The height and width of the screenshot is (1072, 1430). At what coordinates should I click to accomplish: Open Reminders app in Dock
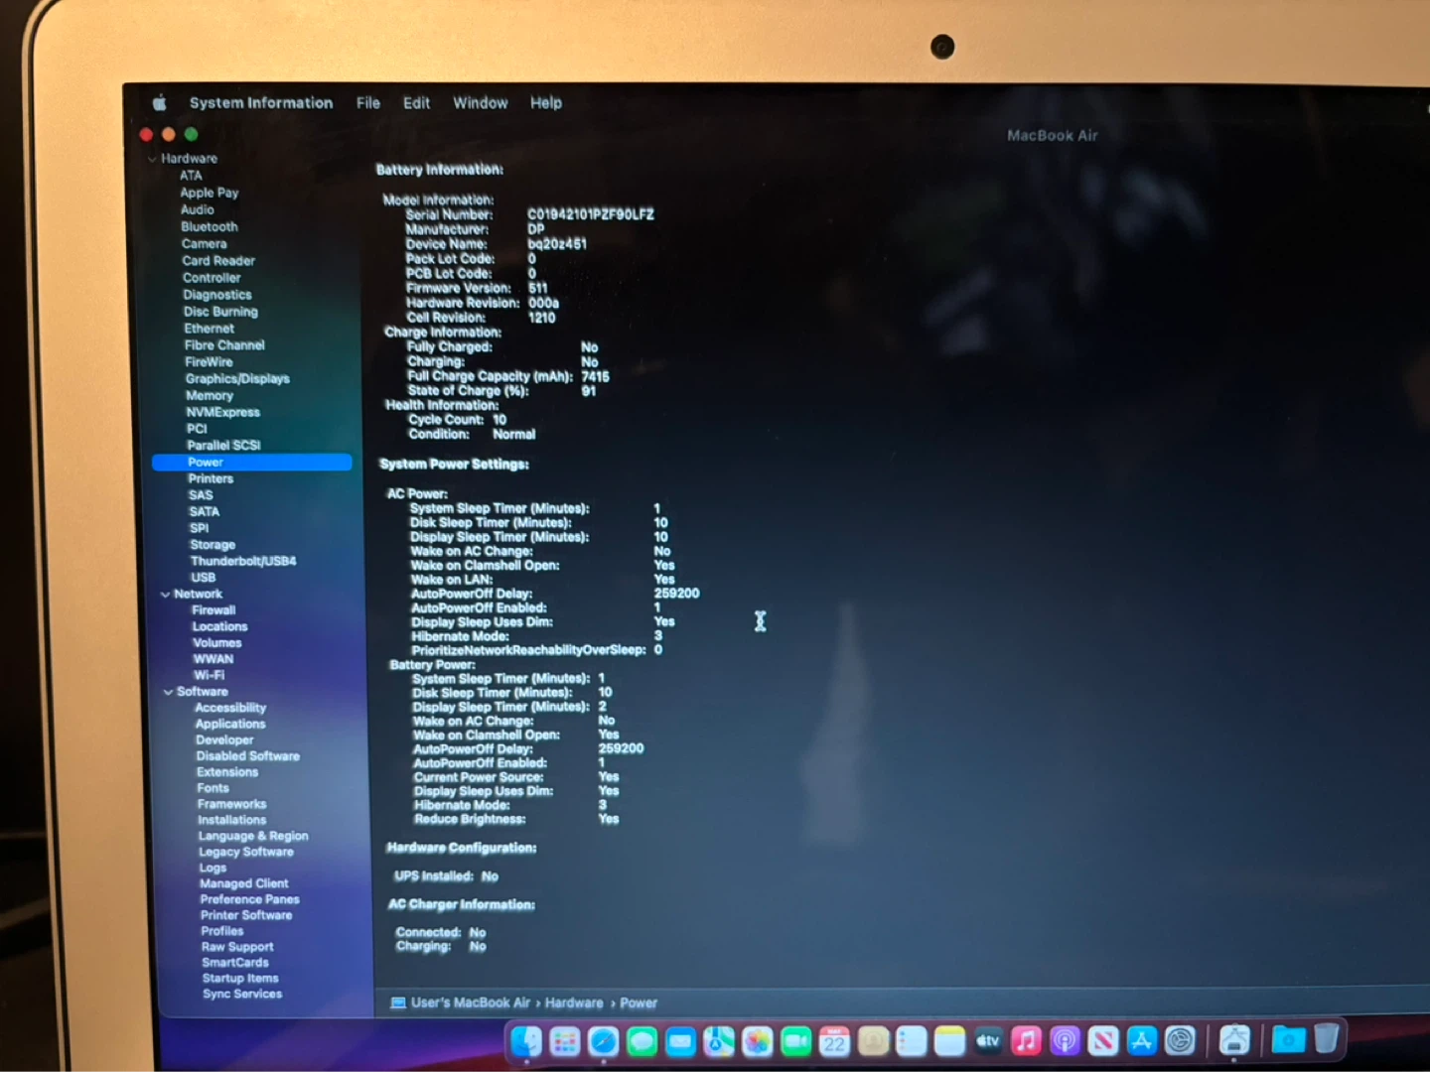pyautogui.click(x=911, y=1041)
